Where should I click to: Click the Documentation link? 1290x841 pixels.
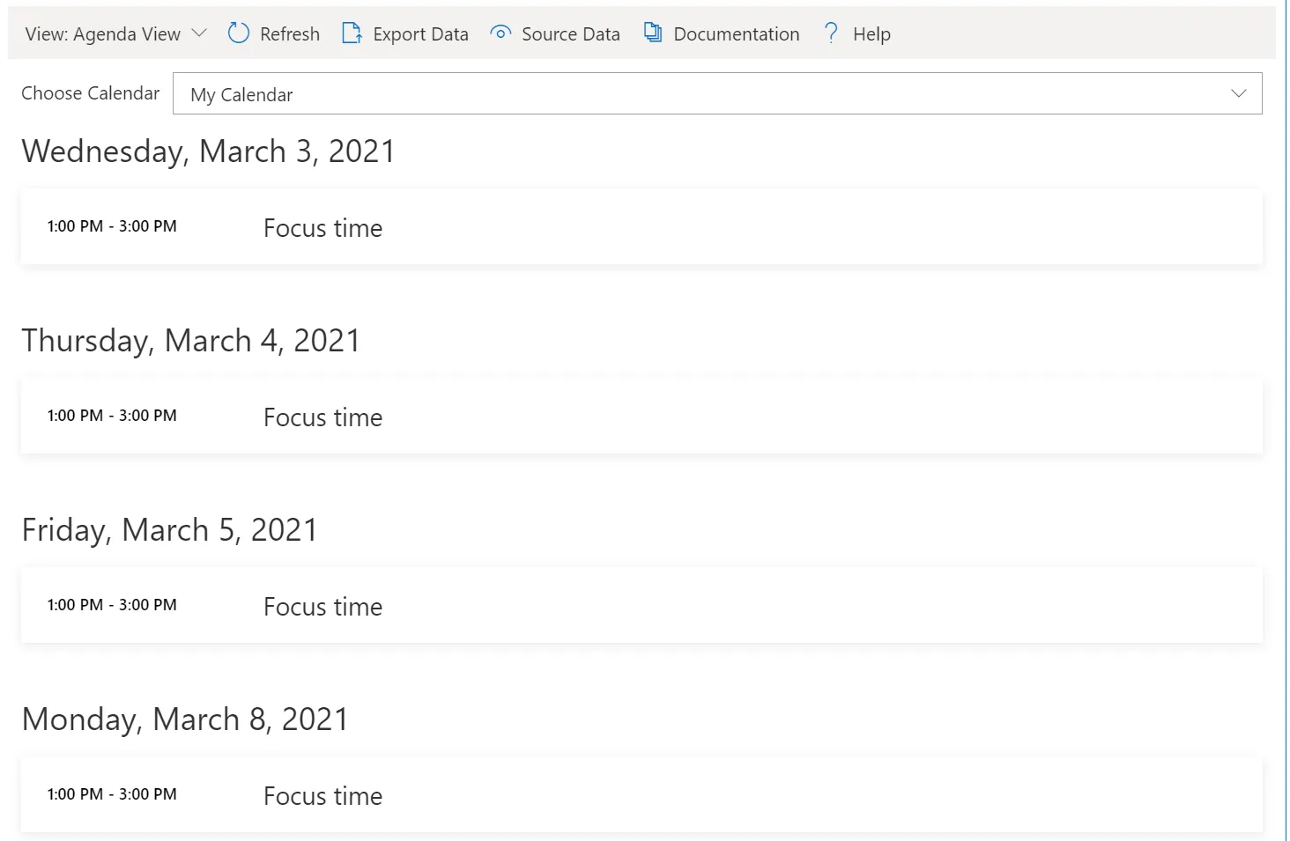point(737,33)
